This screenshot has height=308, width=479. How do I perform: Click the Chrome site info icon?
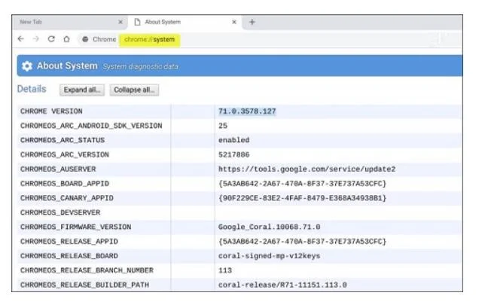85,39
